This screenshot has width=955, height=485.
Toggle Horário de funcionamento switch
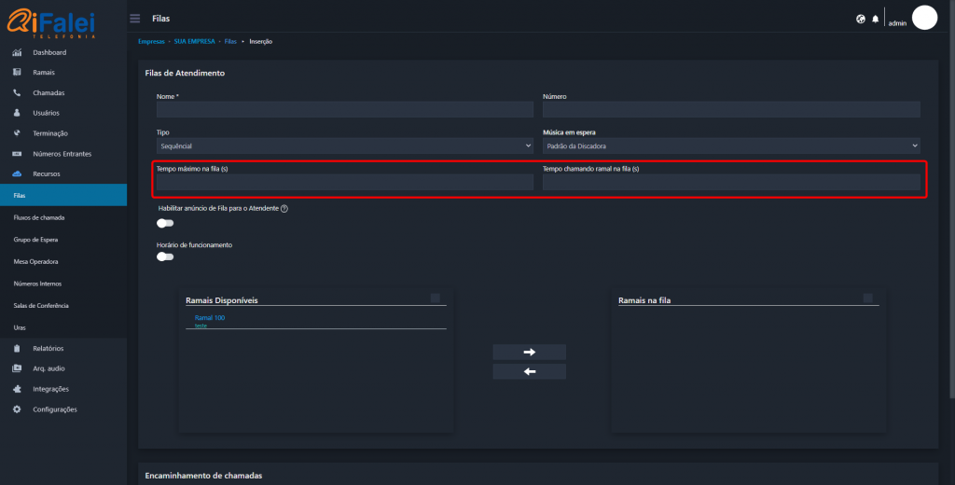click(165, 256)
